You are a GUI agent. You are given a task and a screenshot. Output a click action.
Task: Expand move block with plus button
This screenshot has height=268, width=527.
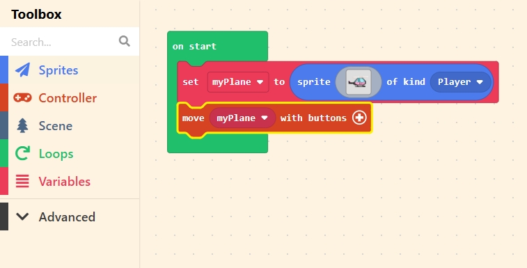(359, 118)
